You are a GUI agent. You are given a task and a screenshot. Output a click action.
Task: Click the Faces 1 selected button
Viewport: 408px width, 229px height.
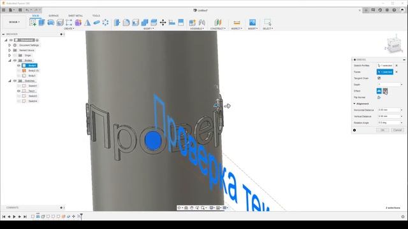pyautogui.click(x=385, y=72)
